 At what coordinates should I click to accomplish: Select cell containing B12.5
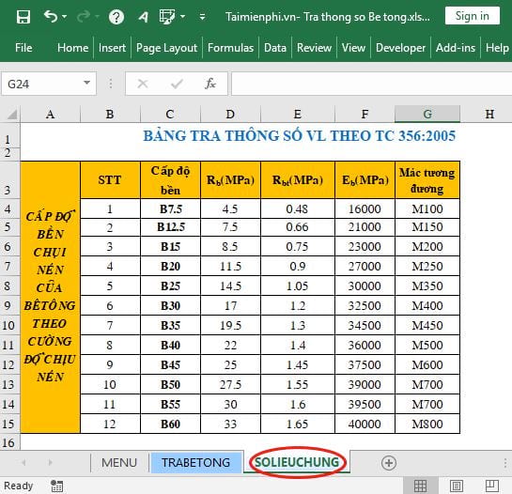pyautogui.click(x=170, y=227)
